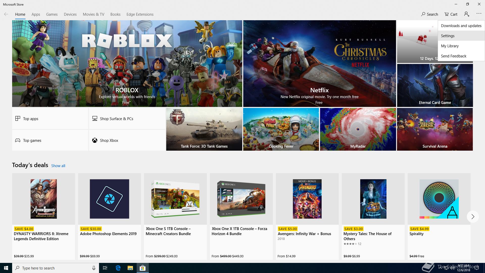The width and height of the screenshot is (485, 273).
Task: Click the Top games tile
Action: pyautogui.click(x=50, y=140)
